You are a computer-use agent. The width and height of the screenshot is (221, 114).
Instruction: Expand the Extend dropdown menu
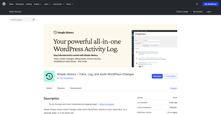point(38,4)
